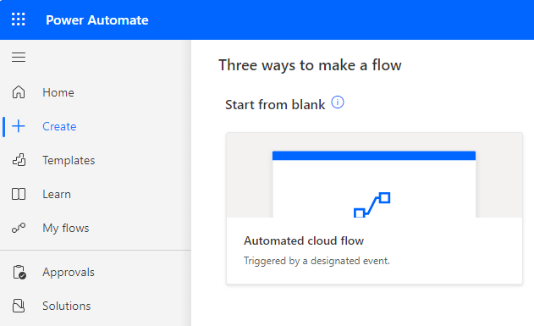
Task: Select Create in the sidebar
Action: (59, 127)
